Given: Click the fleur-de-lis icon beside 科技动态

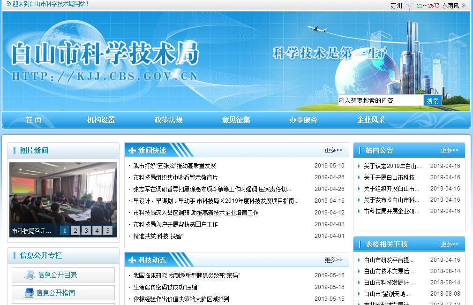Looking at the screenshot, I should click(x=132, y=260).
